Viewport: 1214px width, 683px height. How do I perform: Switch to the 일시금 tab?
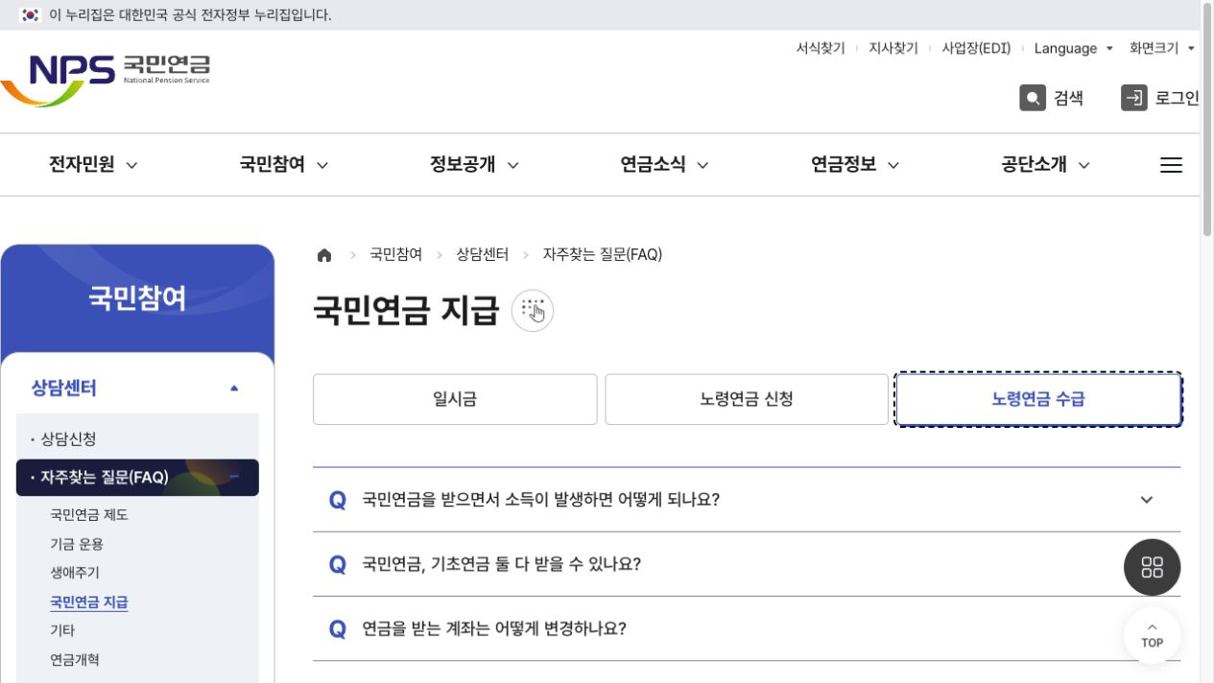point(455,399)
